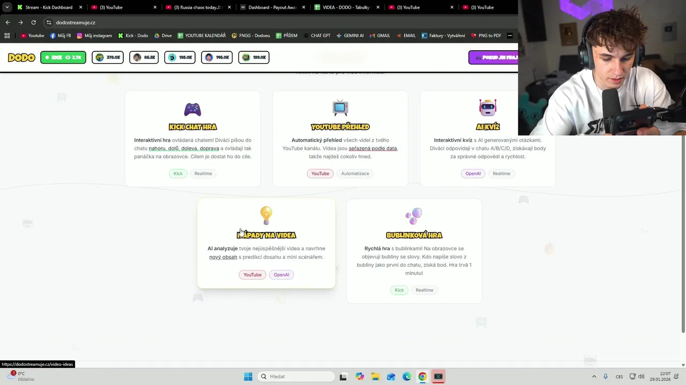Go back in browser history
The height and width of the screenshot is (385, 686).
click(8, 22)
